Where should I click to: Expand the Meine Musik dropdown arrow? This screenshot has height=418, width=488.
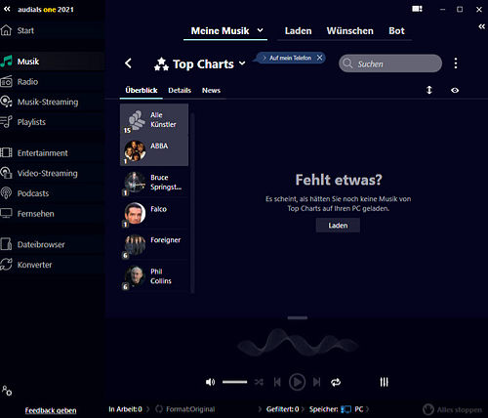tap(260, 30)
